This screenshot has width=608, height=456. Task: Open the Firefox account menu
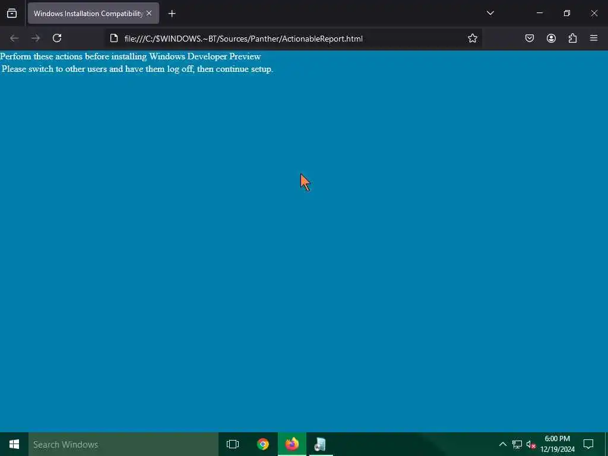click(551, 38)
